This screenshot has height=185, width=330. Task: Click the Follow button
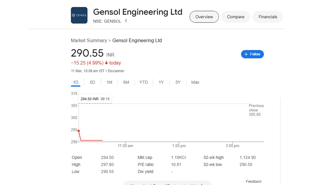click(252, 54)
